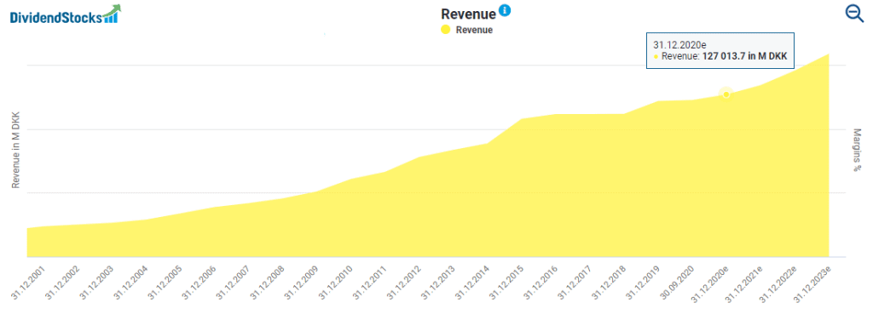Screen dimensions: 873x320
Task: Click the 31.12.2008 axis label
Action: coord(267,283)
